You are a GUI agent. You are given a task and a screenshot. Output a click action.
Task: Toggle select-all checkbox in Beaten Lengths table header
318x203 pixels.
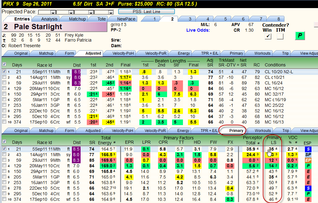4,64
